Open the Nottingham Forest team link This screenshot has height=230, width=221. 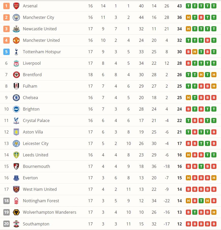[41, 201]
